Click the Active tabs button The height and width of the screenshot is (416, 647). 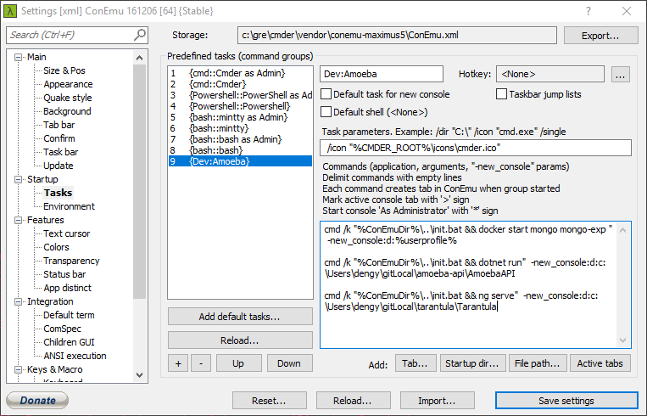600,363
